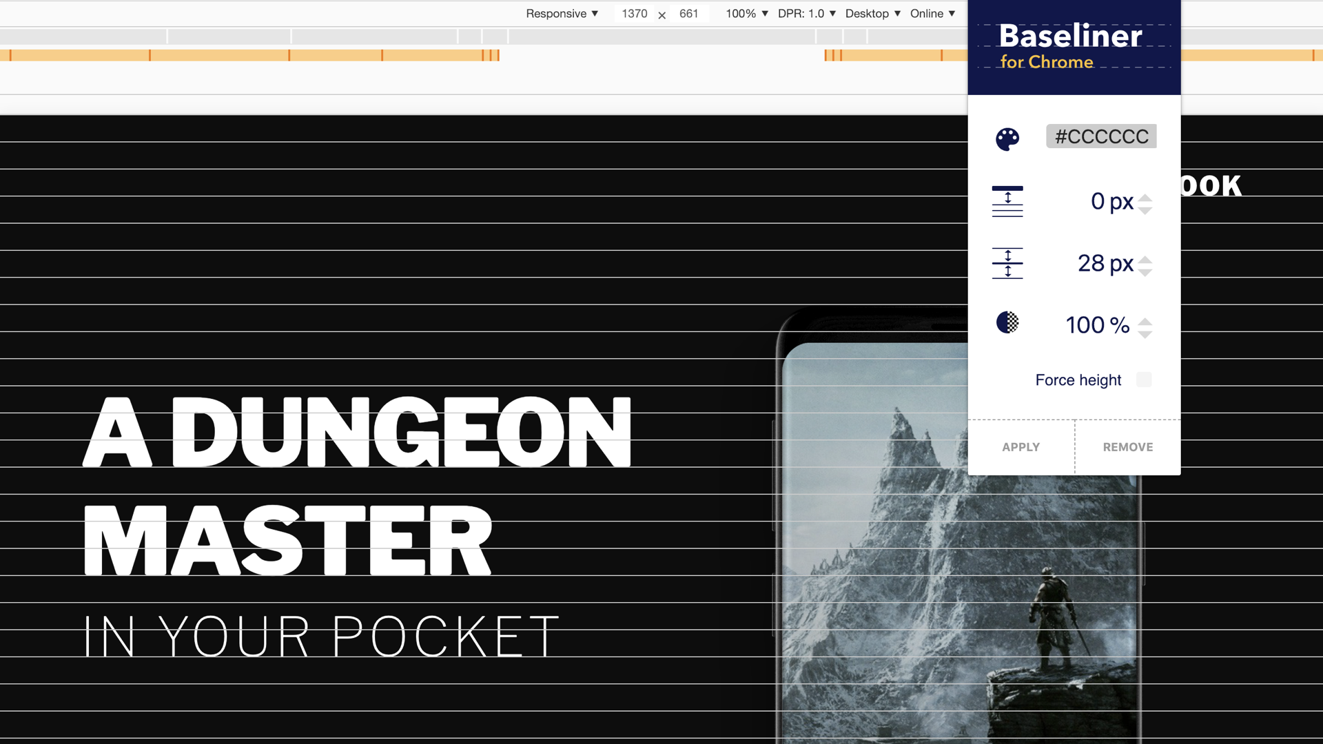
Task: Click the opacity half-circle icon
Action: pos(1007,322)
